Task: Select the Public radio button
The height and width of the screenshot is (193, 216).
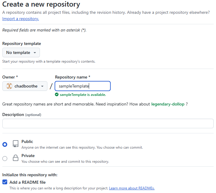Action: (x=5, y=144)
